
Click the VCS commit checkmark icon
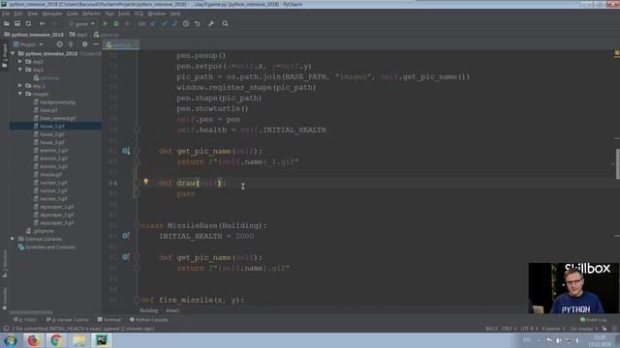164,23
